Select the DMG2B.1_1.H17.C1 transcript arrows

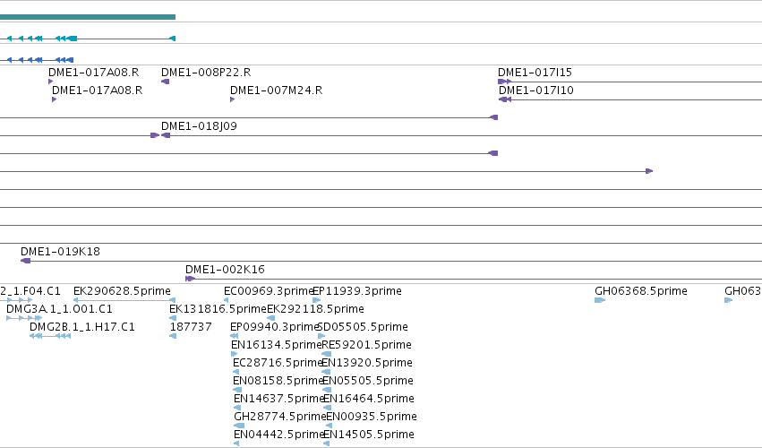50,336
